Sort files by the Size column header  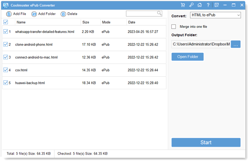coord(86,22)
